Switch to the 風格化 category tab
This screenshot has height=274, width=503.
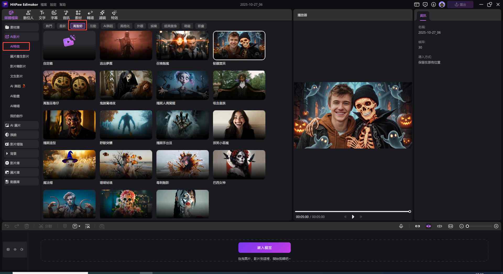pos(125,26)
